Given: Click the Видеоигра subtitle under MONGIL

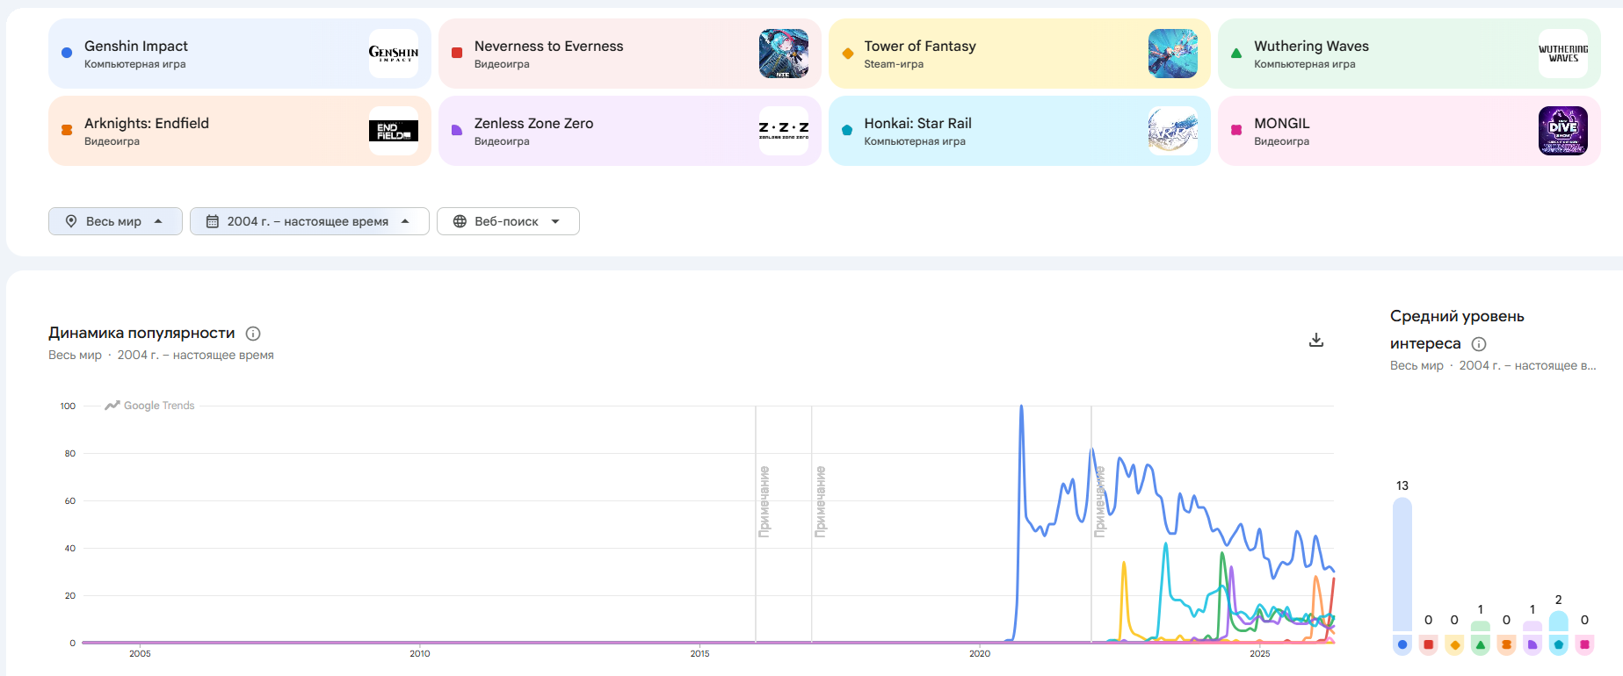Looking at the screenshot, I should coord(1281,141).
